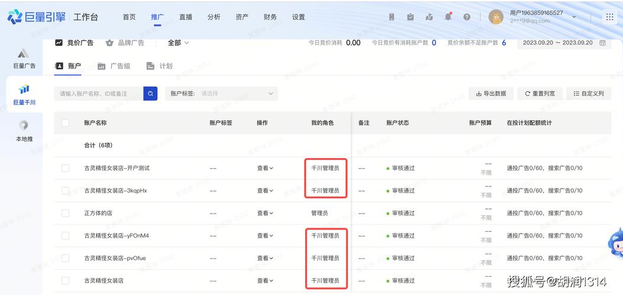Toggle the select-all checkbox in table header
Image resolution: width=623 pixels, height=295 pixels.
(65, 123)
